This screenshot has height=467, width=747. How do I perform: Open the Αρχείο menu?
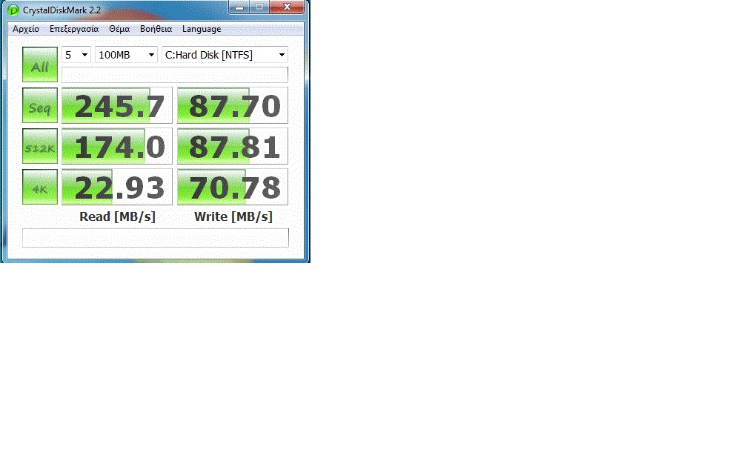pyautogui.click(x=26, y=29)
